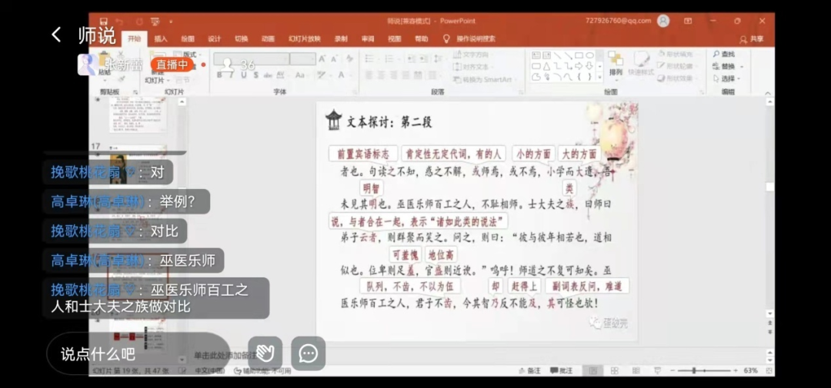Open the 录制 ribbon tab
This screenshot has width=831, height=388.
(x=341, y=38)
